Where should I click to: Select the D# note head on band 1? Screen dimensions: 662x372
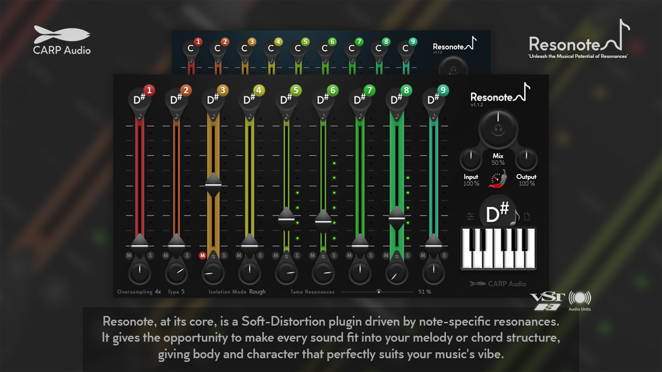coord(139,100)
